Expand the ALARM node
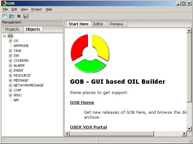The height and width of the screenshot is (144, 193). (x=10, y=66)
